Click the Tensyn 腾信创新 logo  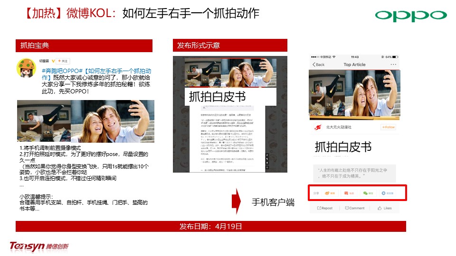click(x=39, y=247)
